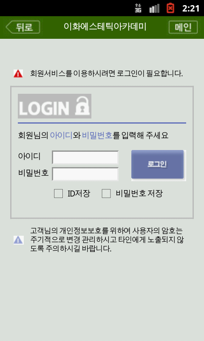Click the blue 비밀번호 highlighted text
The image size is (204, 341).
coord(97,136)
